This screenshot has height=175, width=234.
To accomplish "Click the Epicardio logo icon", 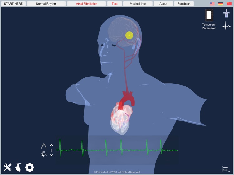I will point(226,169).
